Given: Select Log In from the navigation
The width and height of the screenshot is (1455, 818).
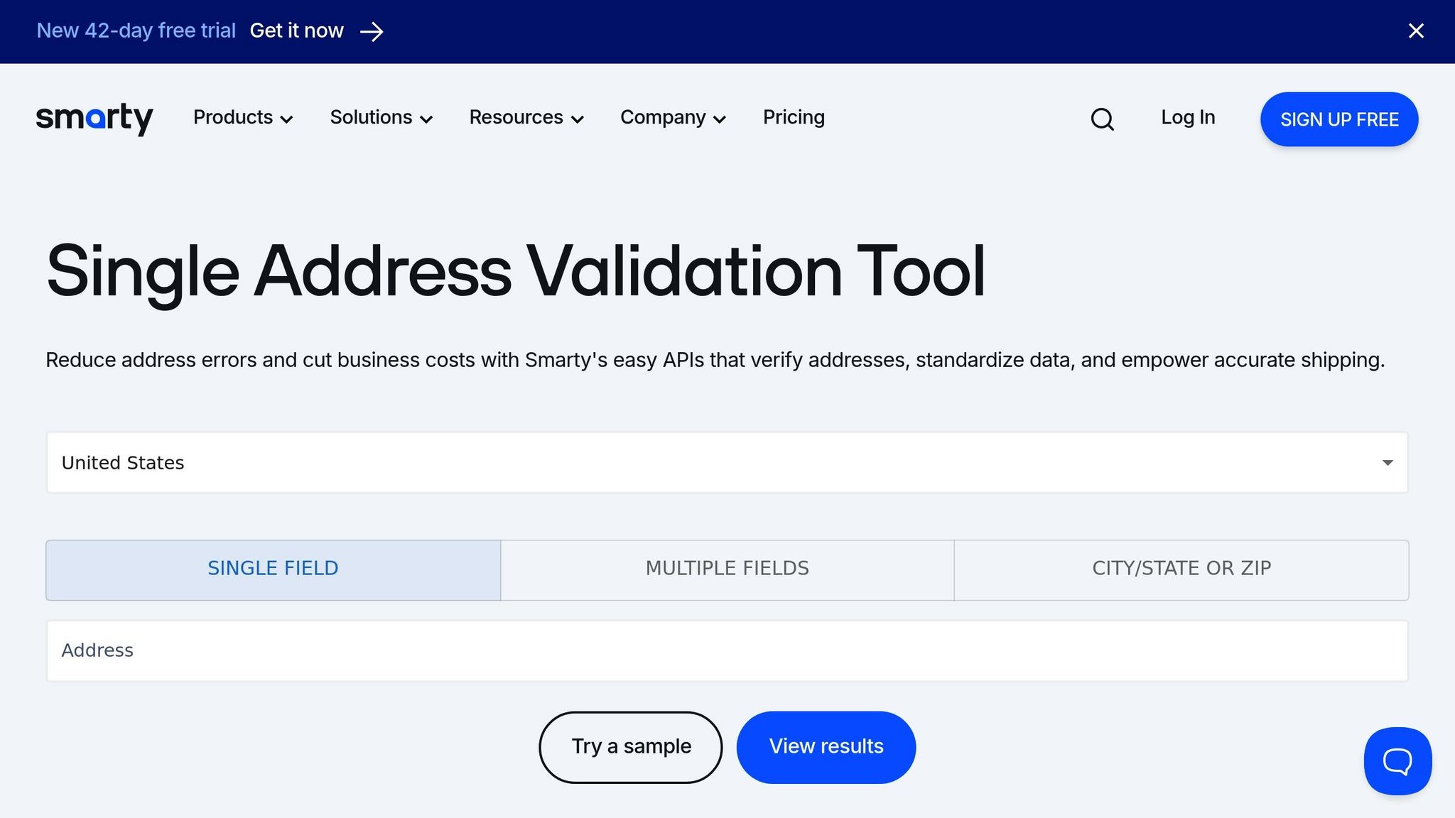Looking at the screenshot, I should tap(1187, 117).
